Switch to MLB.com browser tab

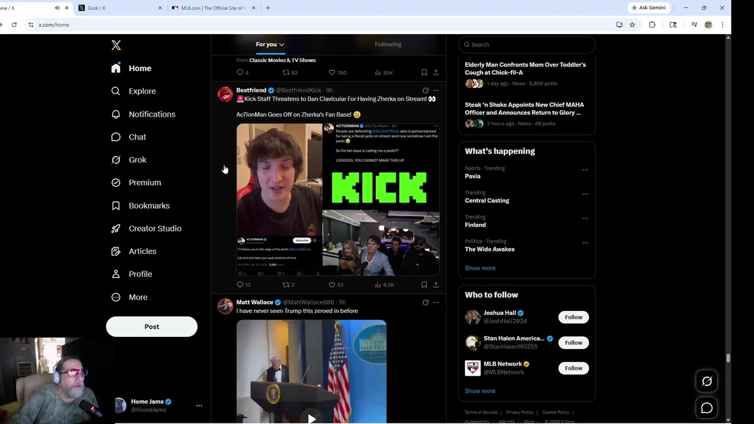[x=214, y=8]
